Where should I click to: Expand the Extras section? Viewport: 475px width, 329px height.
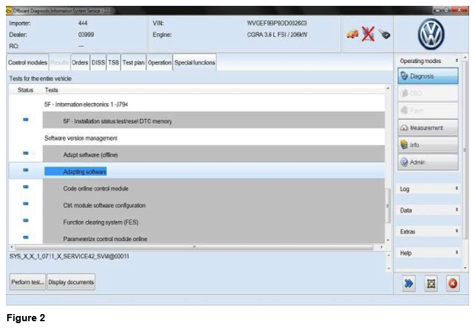pyautogui.click(x=428, y=231)
